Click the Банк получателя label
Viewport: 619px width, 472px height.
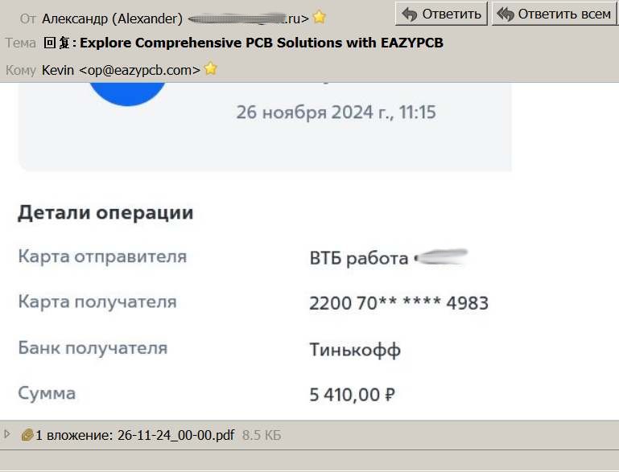(x=93, y=348)
